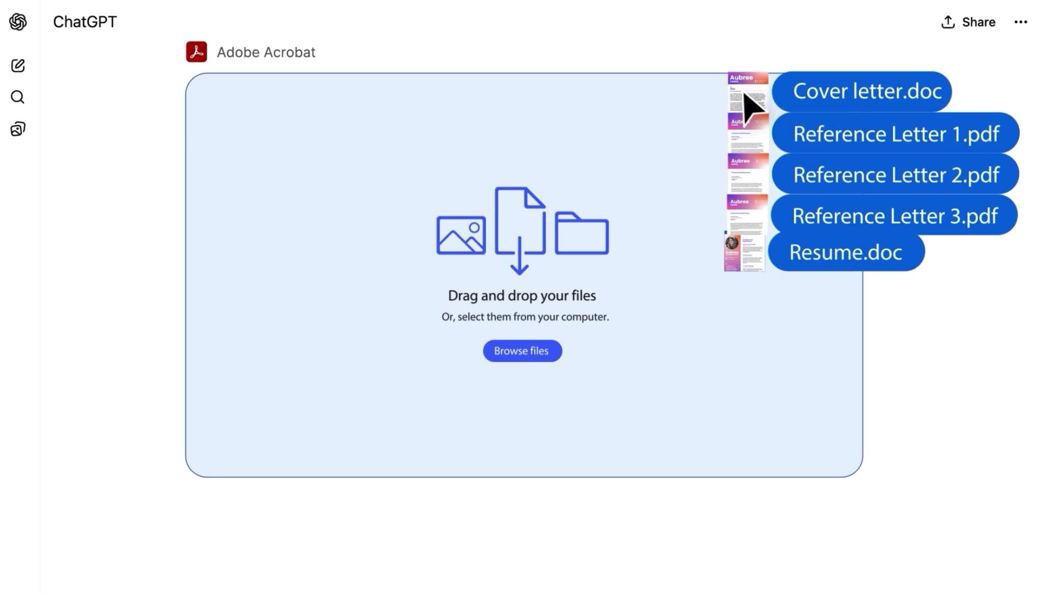Select the Reference Letter 2.pdf label
Image resolution: width=1042 pixels, height=594 pixels.
coord(896,175)
